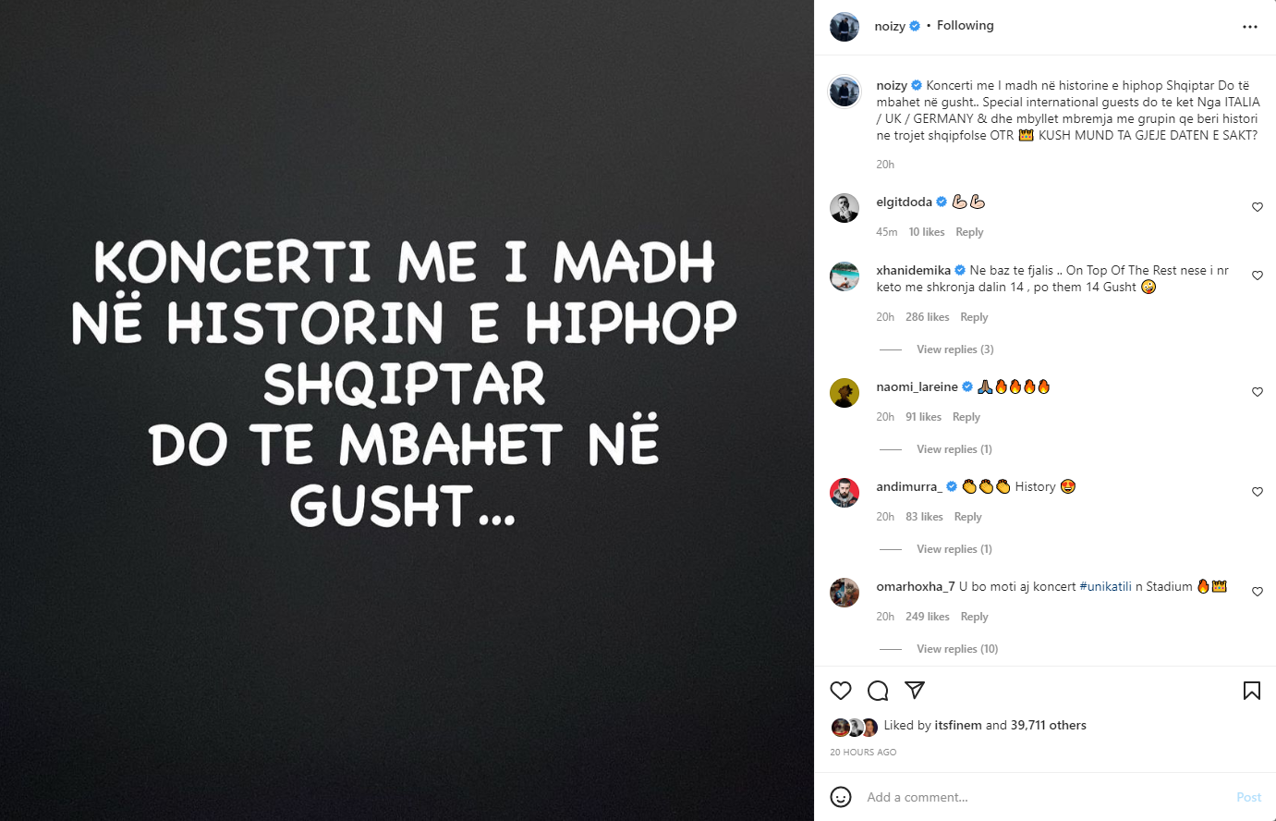Share post with the paper plane icon

tap(915, 690)
